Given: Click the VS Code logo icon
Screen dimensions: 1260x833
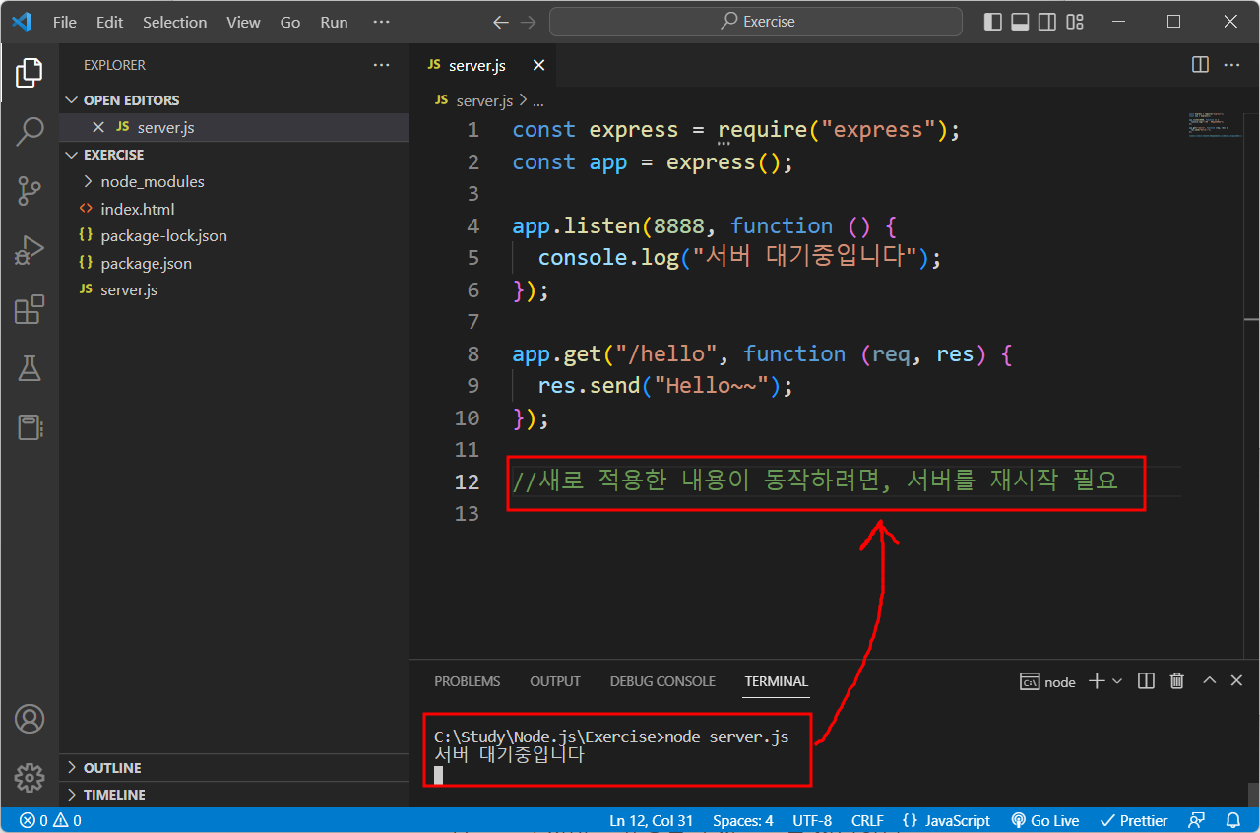Looking at the screenshot, I should pyautogui.click(x=22, y=22).
